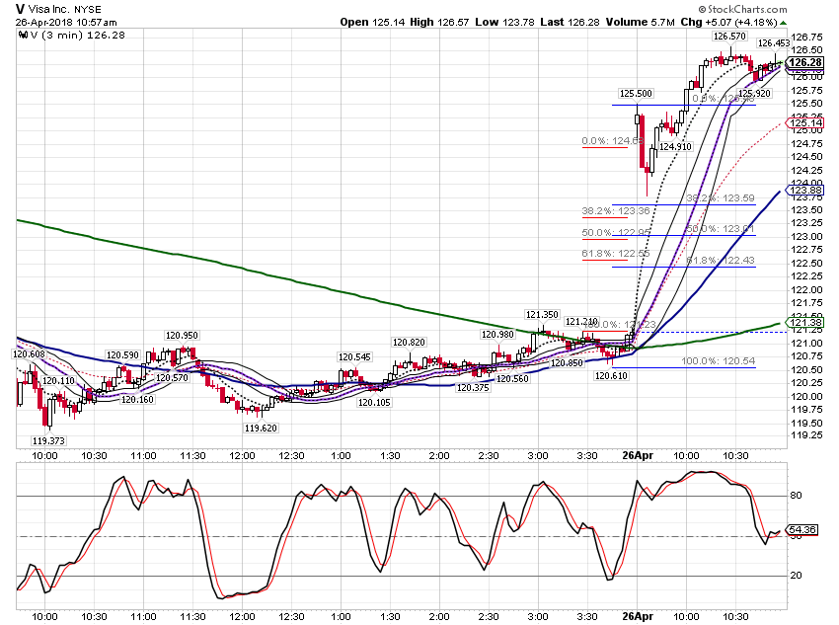Click the 26-Apr-2018 10:57am timestamp
Image resolution: width=839 pixels, height=625 pixels.
[x=66, y=23]
